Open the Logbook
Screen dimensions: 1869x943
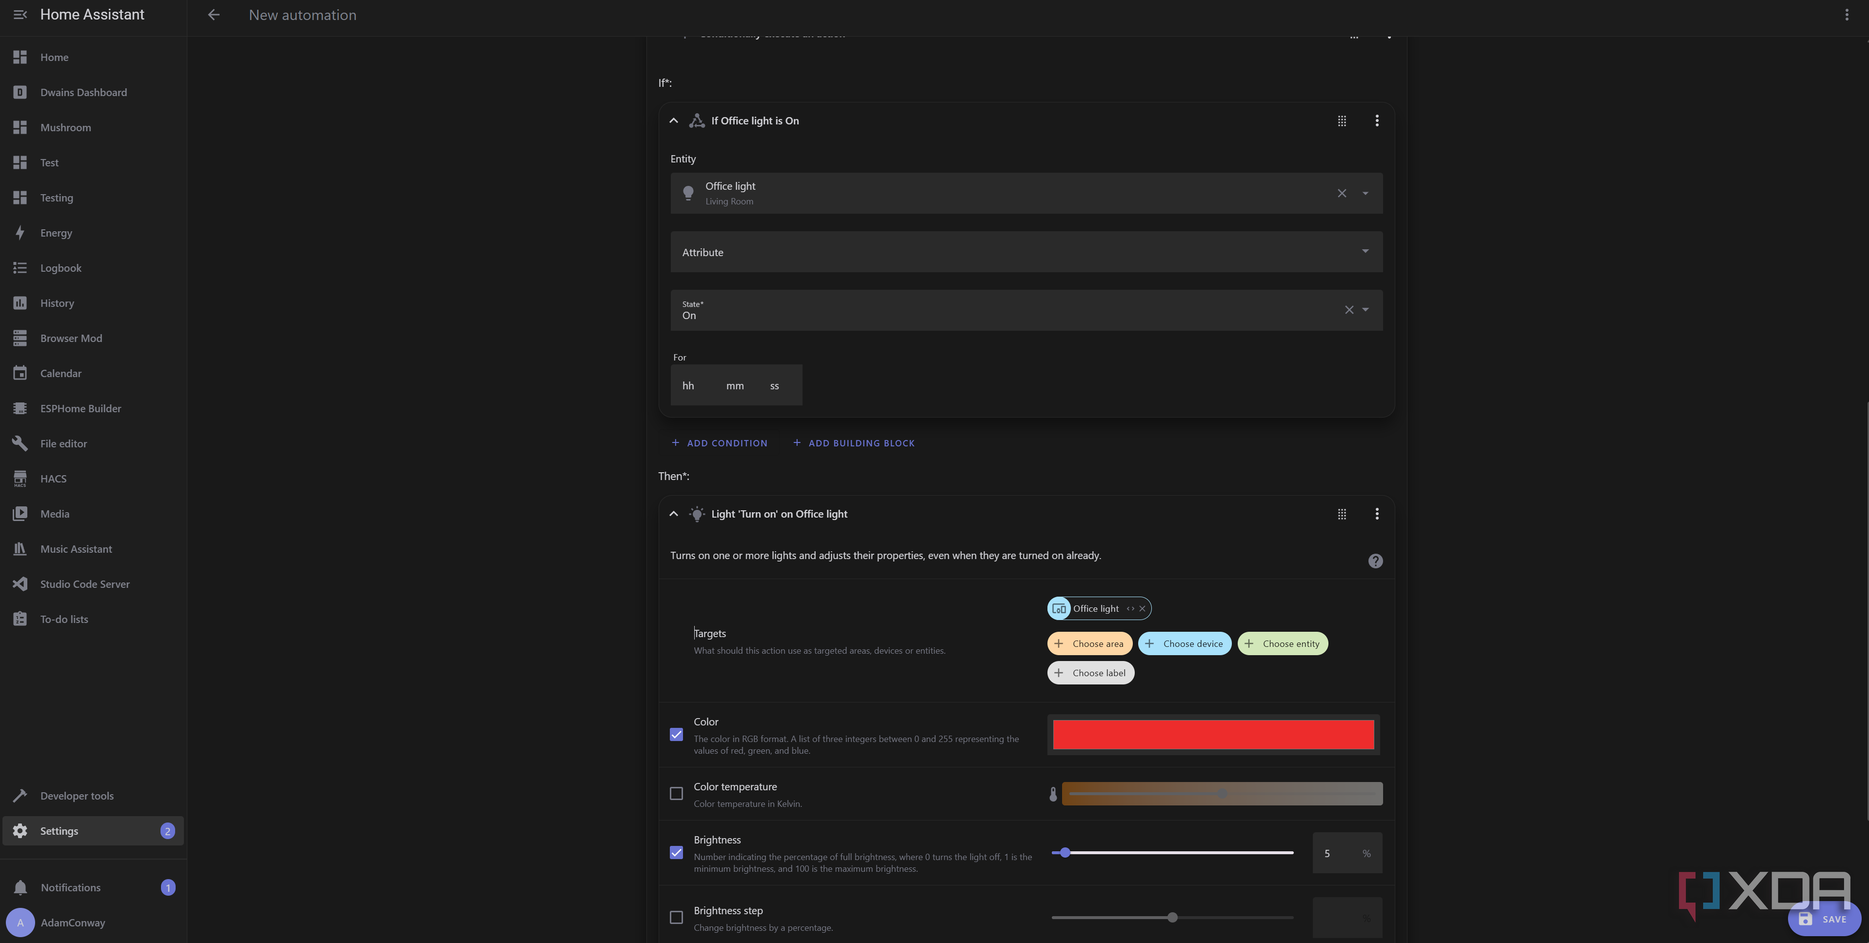pyautogui.click(x=93, y=268)
